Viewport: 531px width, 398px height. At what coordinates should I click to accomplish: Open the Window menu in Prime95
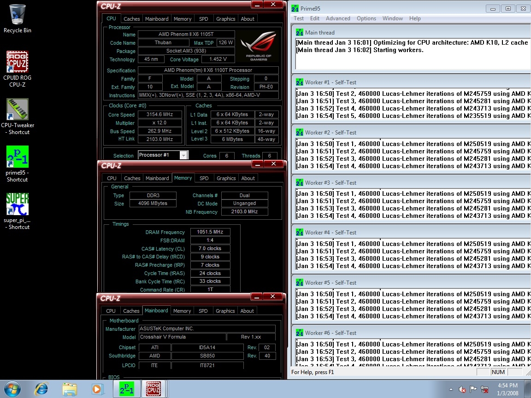(x=393, y=18)
